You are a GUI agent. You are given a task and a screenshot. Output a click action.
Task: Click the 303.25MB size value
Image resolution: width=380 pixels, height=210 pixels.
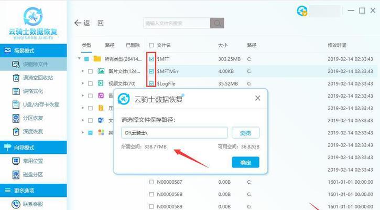click(229, 59)
